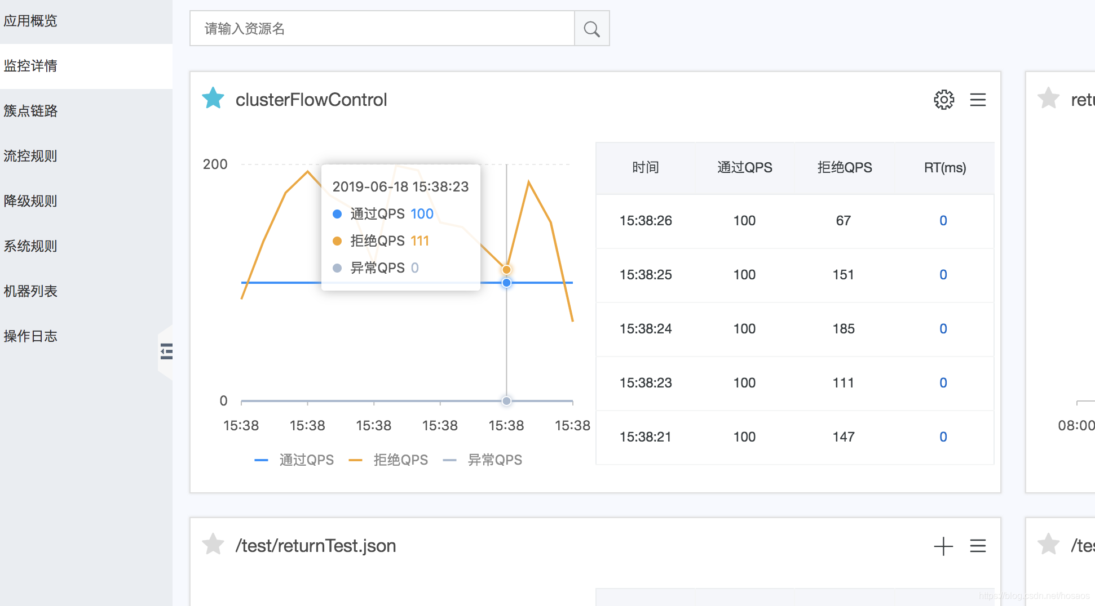Viewport: 1095px width, 606px height.
Task: Toggle 拒绝QPS series in chart legend
Action: coord(388,460)
